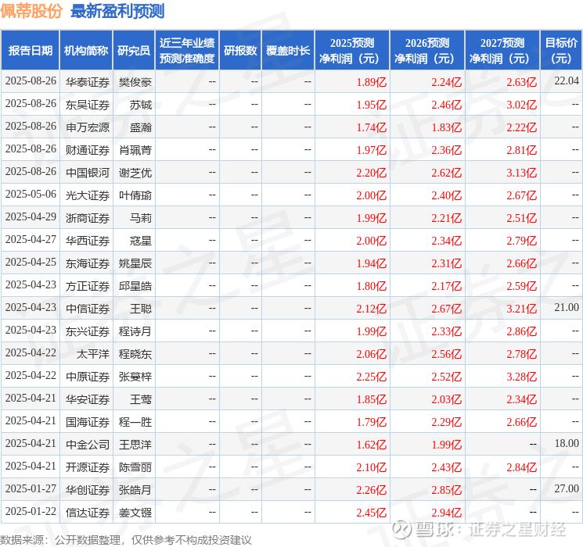Select the 华西证券 institution cell

point(88,241)
